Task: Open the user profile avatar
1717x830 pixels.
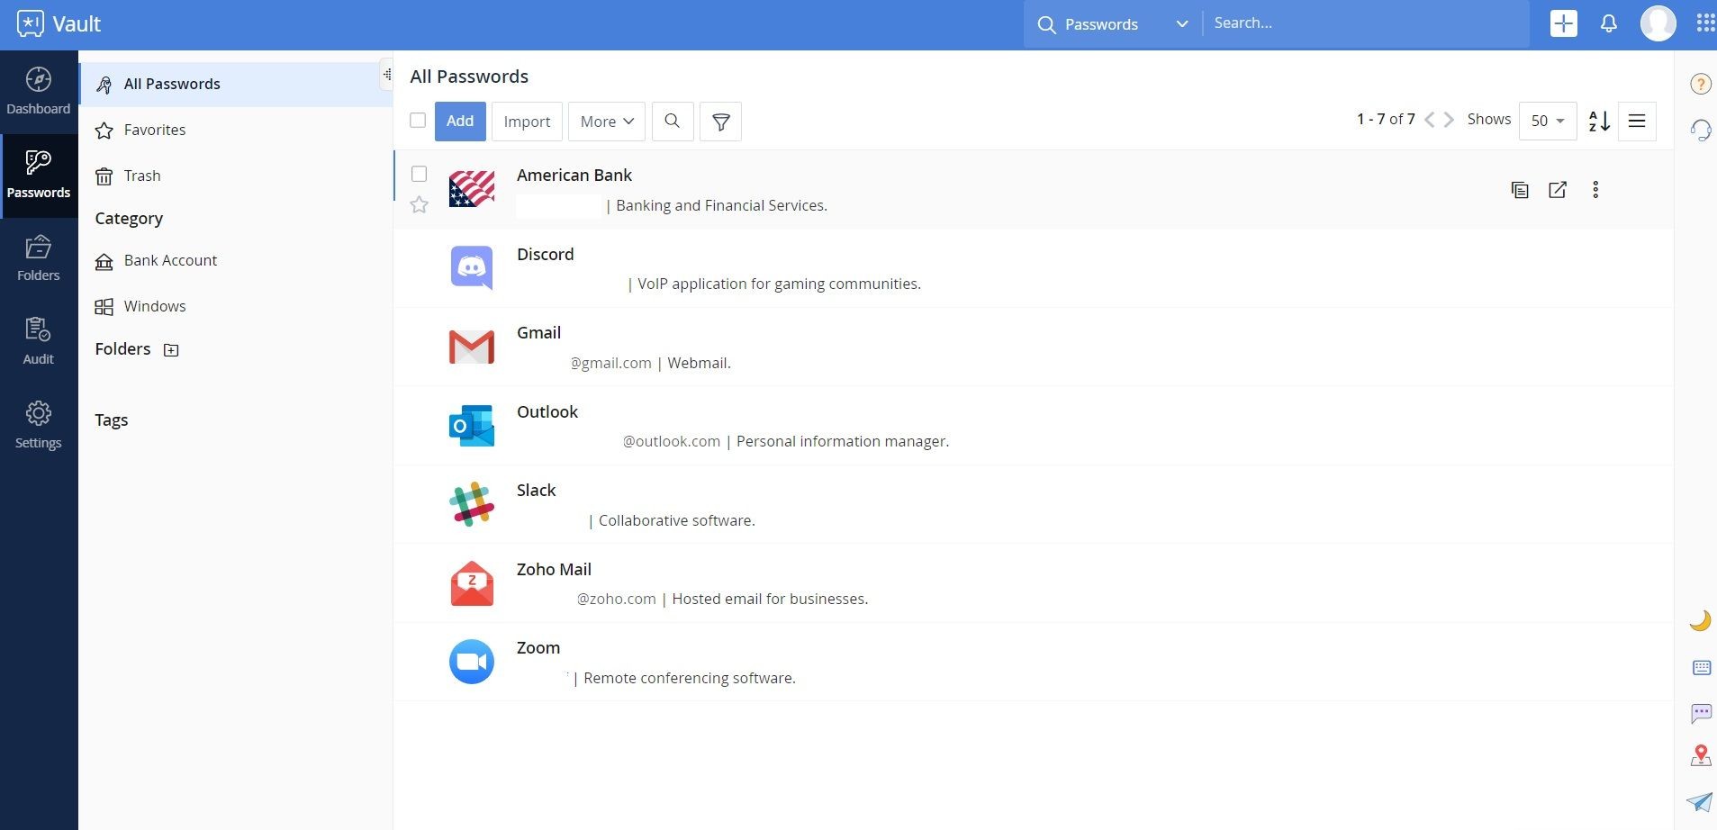Action: click(x=1658, y=23)
